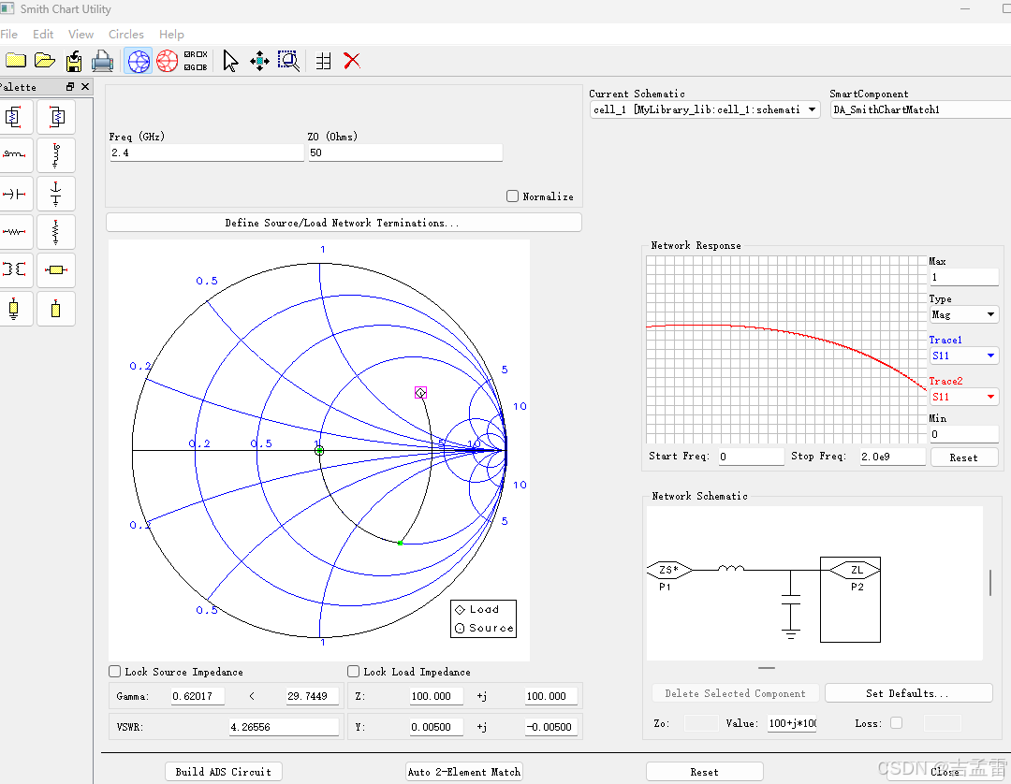
Task: Pick the shunt capacitor palette component
Action: [x=56, y=194]
